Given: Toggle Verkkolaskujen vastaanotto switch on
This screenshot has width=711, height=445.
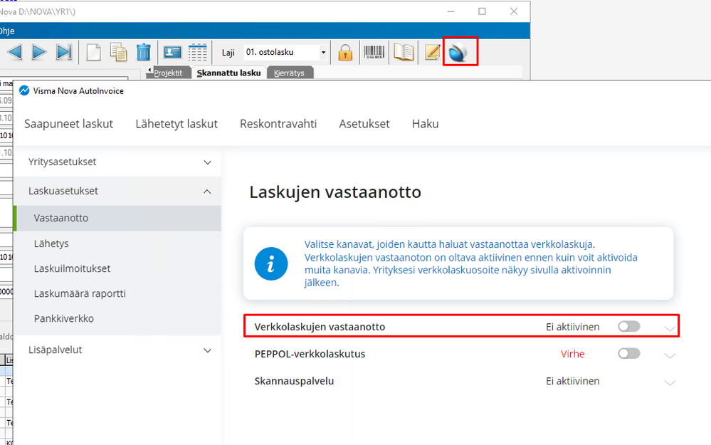Looking at the screenshot, I should click(629, 327).
